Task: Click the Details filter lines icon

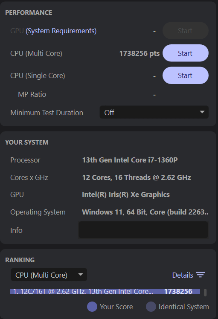Action: coord(200,275)
